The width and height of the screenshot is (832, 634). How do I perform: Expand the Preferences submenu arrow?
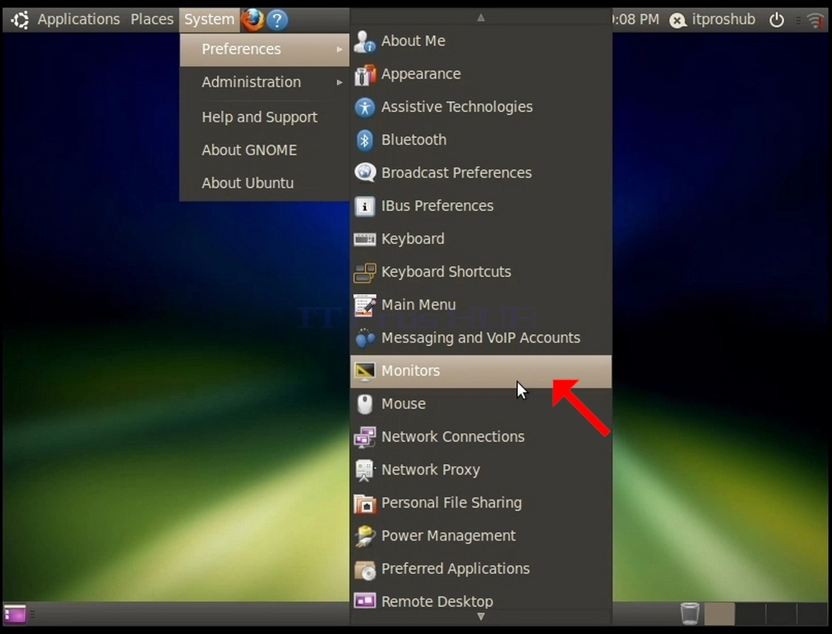point(340,49)
